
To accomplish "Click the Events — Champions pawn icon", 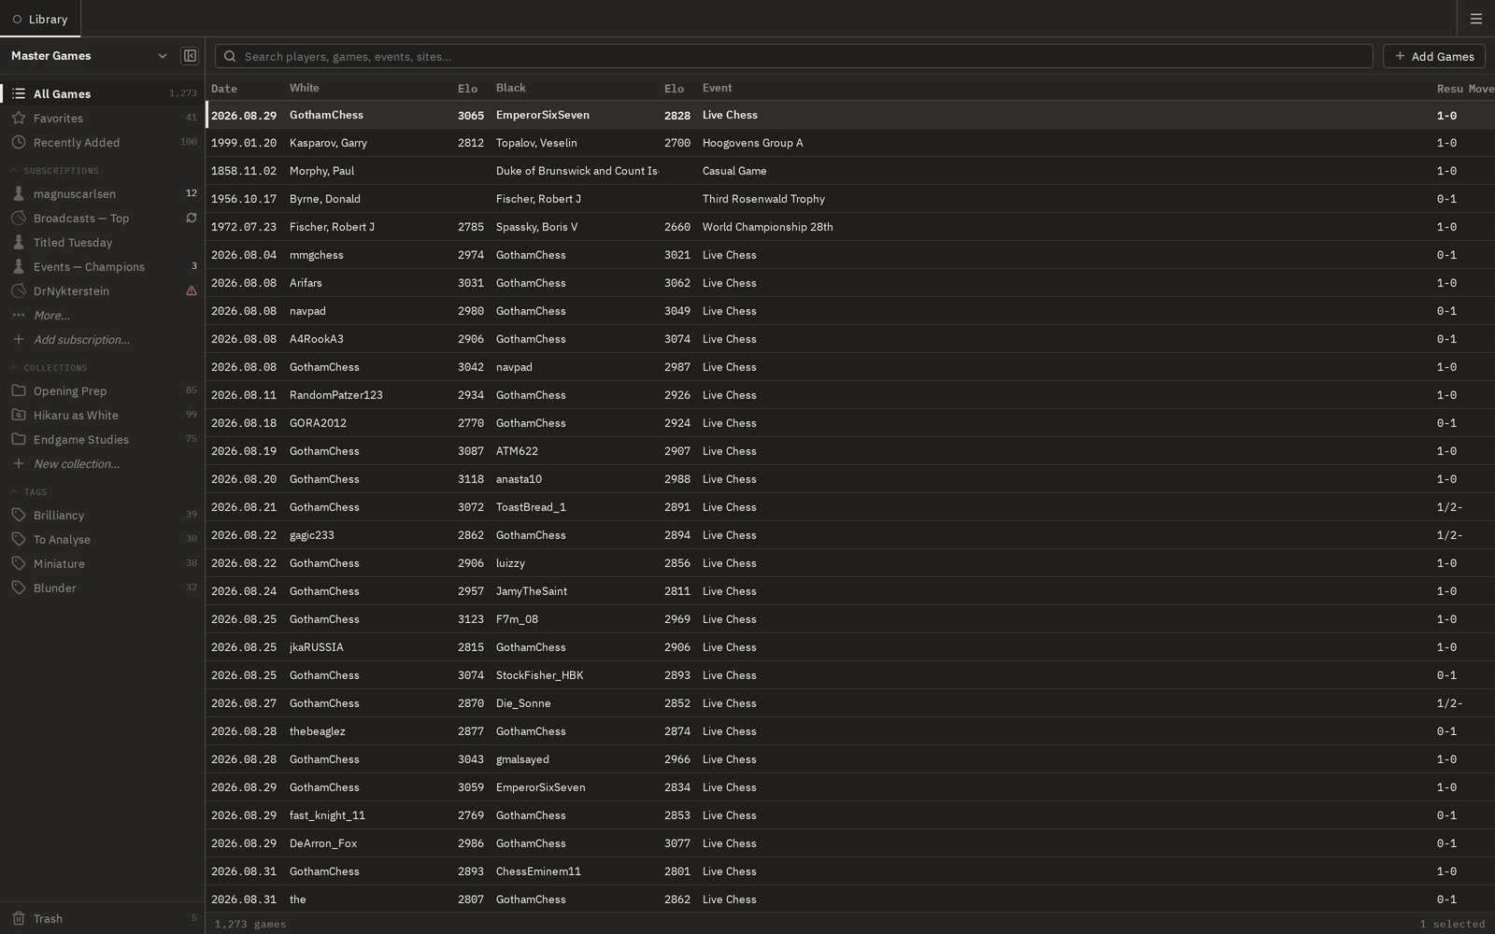I will 19,266.
